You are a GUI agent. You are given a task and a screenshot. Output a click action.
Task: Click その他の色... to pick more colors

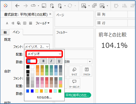[x=44, y=97]
